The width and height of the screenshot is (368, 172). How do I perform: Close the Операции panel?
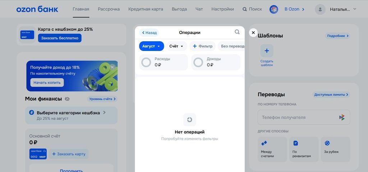[x=253, y=33]
